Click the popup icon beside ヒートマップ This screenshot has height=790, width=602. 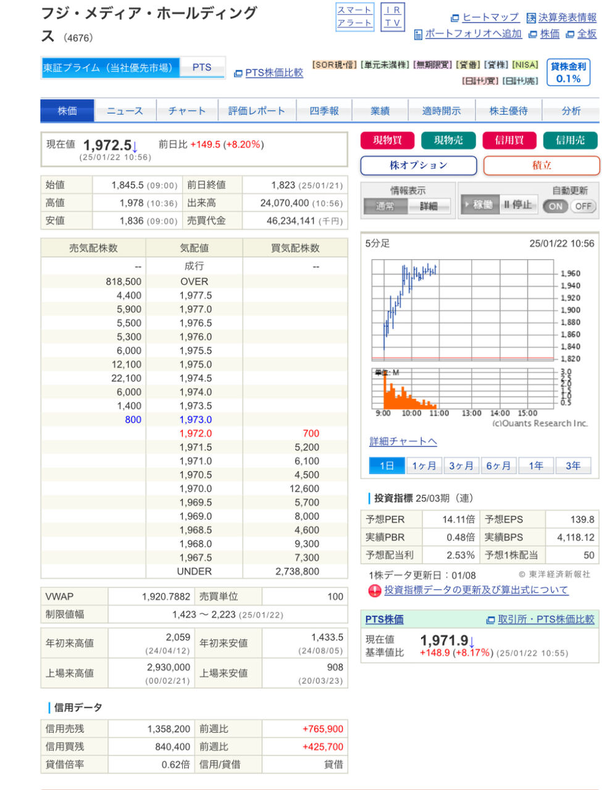tap(455, 18)
